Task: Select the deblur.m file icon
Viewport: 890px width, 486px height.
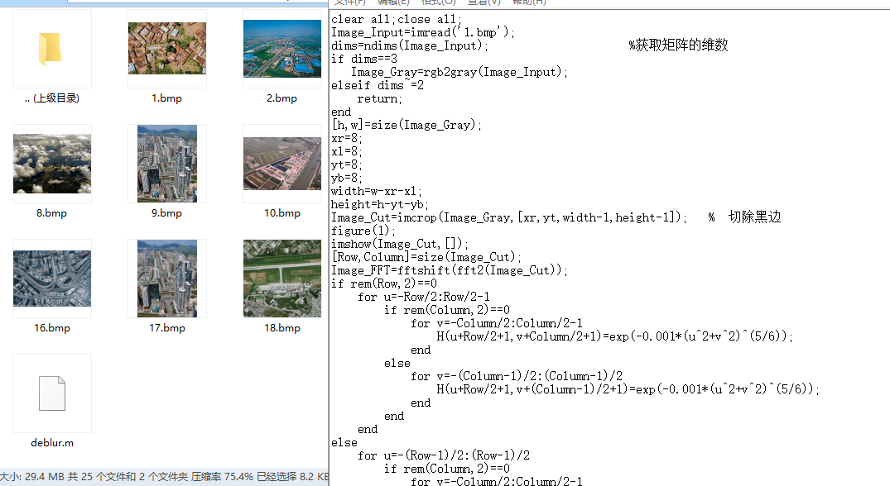Action: click(52, 393)
